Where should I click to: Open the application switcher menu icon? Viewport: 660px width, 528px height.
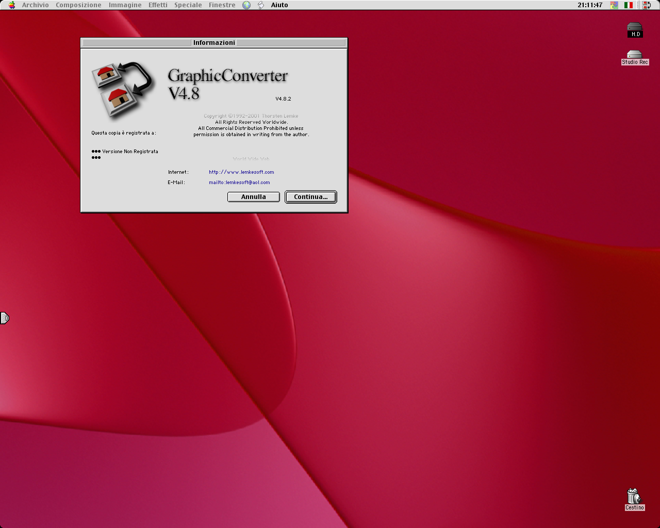coord(647,5)
